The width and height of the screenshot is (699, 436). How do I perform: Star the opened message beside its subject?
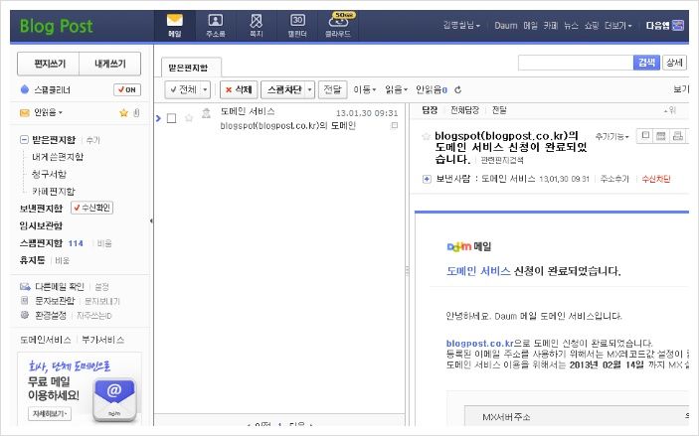tap(427, 136)
